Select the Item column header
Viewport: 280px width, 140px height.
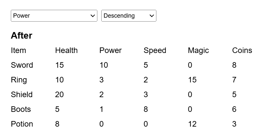(18, 50)
